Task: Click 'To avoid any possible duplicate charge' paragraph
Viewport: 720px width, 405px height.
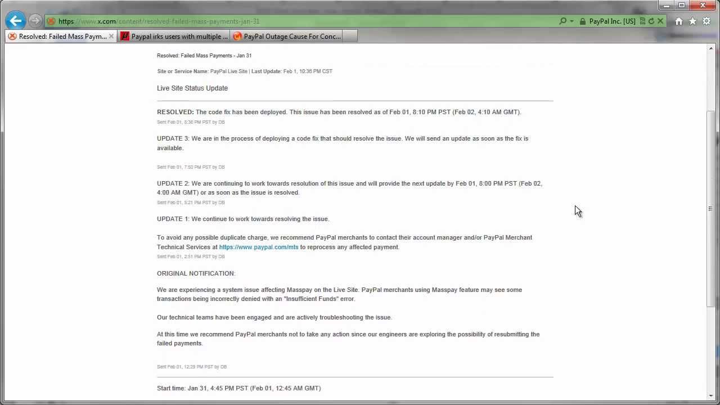Action: click(344, 242)
